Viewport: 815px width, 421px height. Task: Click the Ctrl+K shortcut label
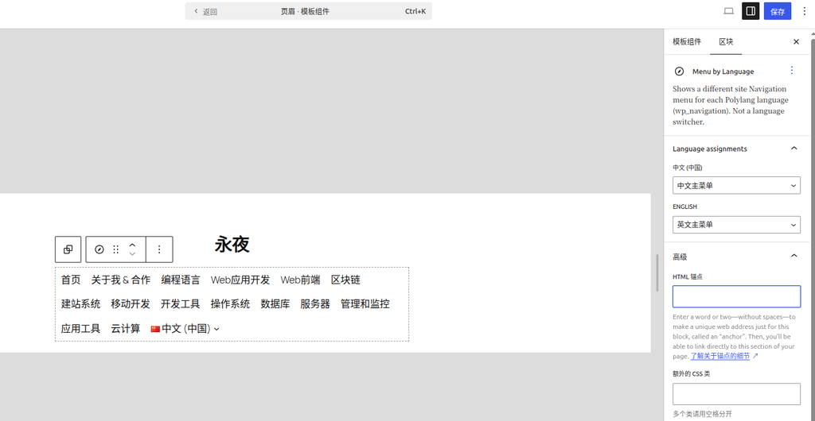pos(415,11)
